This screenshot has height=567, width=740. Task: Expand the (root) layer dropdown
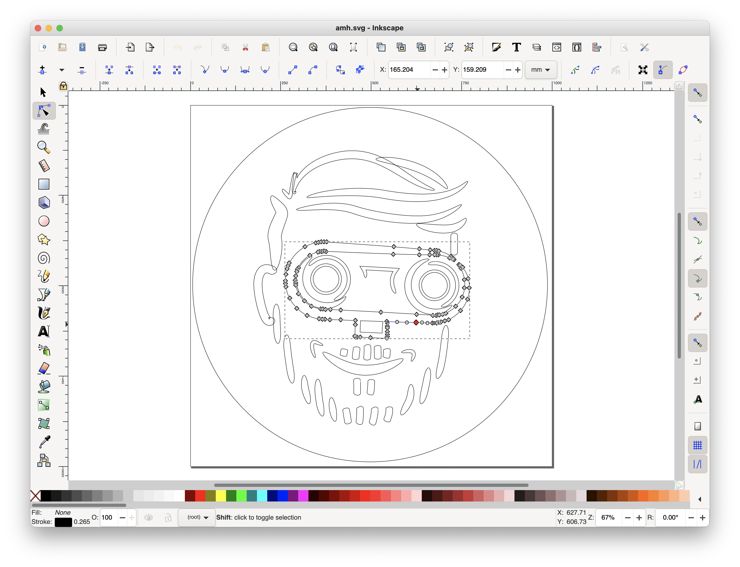click(197, 517)
